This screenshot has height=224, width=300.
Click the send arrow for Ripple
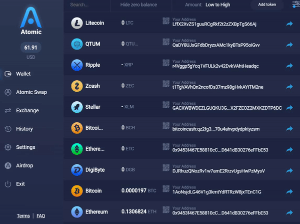coord(289,66)
